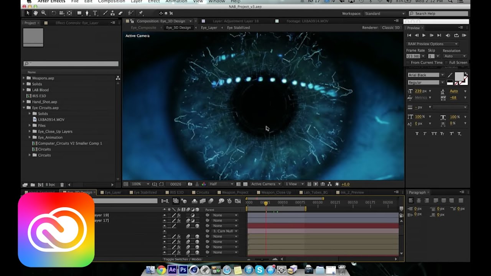The image size is (491, 276).
Task: Open Lab_Tubes_BG timeline tab
Action: [x=315, y=192]
